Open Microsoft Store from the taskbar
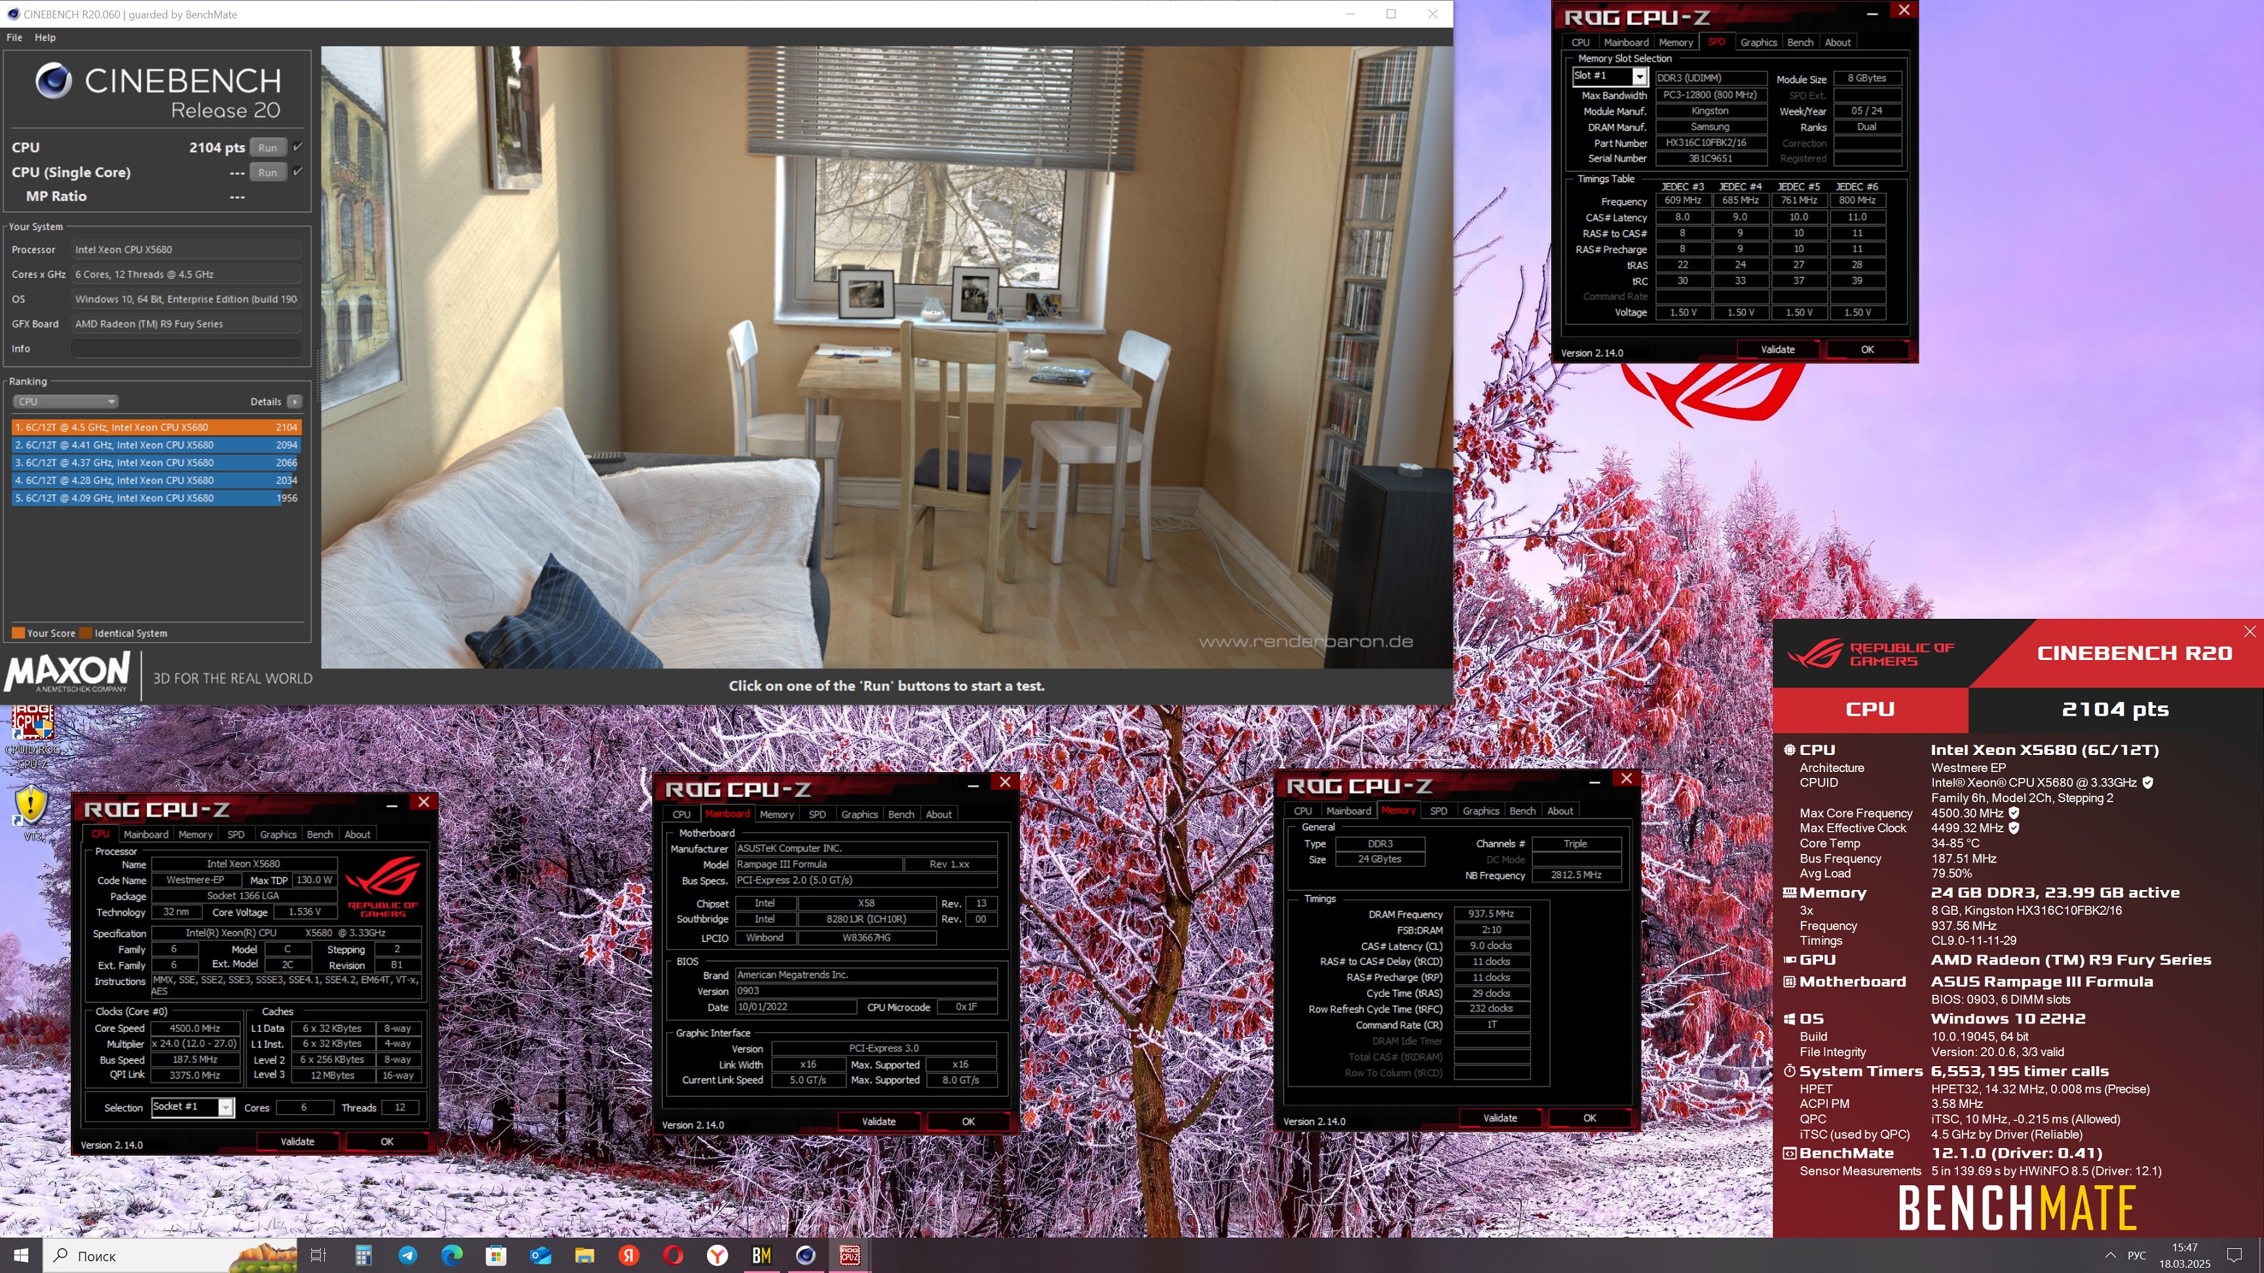The width and height of the screenshot is (2264, 1273). click(x=496, y=1255)
